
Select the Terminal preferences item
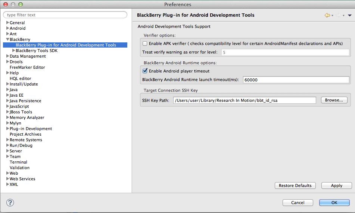(x=18, y=162)
